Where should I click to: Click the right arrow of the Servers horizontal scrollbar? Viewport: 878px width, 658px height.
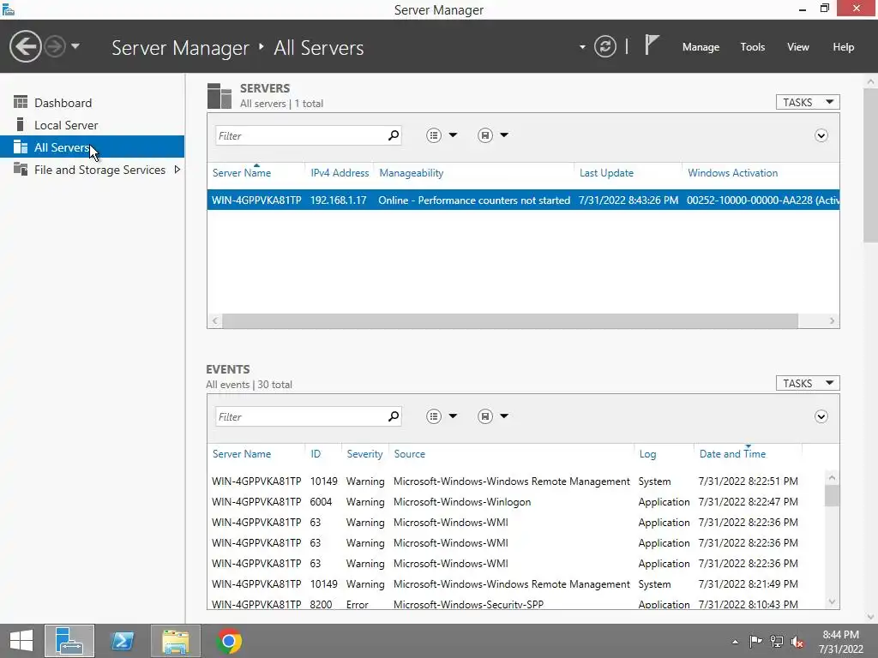(832, 320)
